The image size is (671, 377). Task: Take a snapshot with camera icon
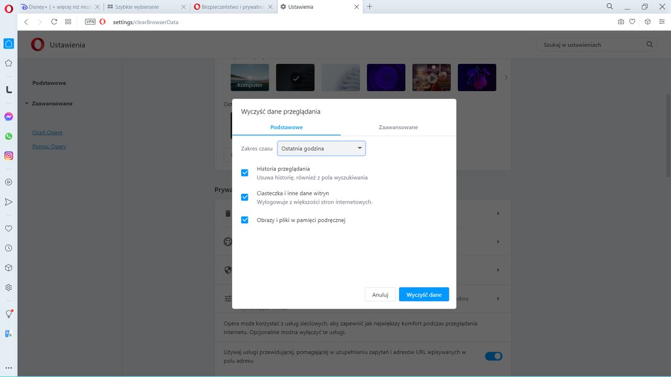(621, 22)
